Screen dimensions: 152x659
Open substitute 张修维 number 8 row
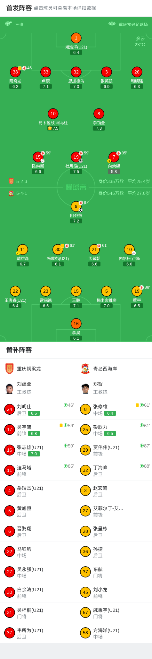click(x=114, y=409)
